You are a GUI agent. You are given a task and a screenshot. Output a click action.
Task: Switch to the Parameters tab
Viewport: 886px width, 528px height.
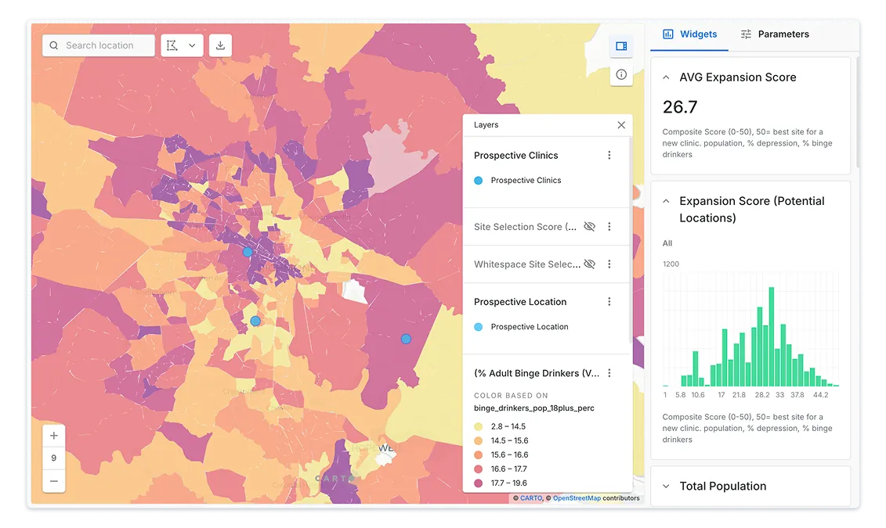(x=774, y=34)
